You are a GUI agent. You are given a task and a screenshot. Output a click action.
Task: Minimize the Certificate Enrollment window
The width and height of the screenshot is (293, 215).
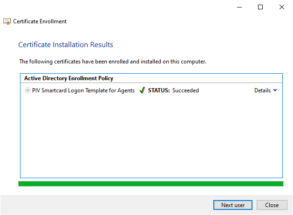coord(239,7)
